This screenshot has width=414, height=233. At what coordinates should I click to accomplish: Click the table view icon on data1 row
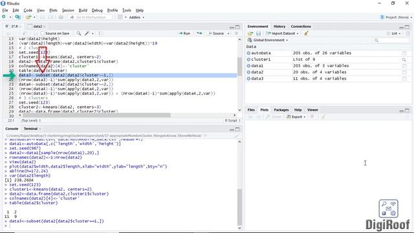coord(404,66)
